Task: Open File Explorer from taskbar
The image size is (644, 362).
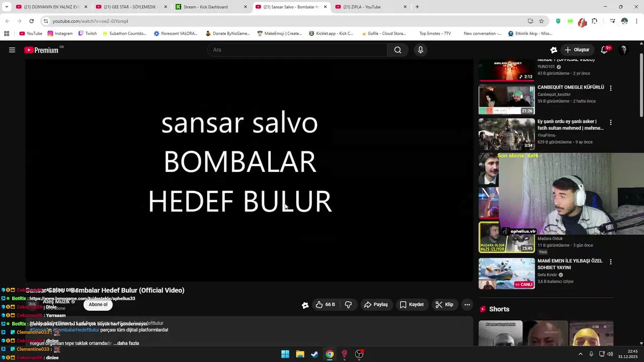Action: point(300,354)
